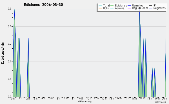Click the '15 h' x-axis label

pos(127,98)
